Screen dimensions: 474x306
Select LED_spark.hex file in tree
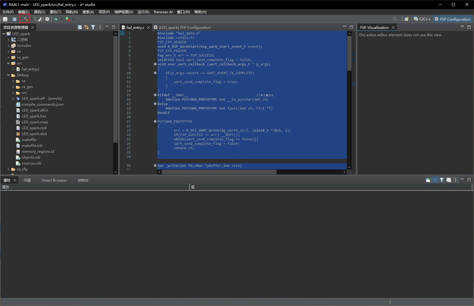[34, 116]
